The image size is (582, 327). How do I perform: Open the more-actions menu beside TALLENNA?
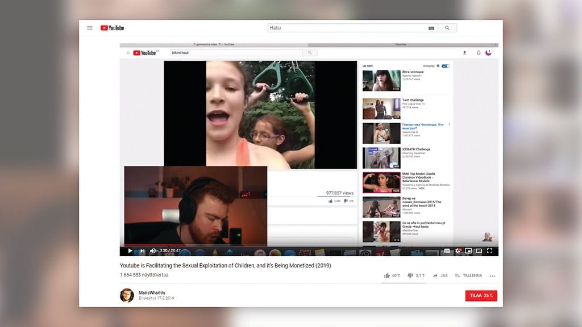click(x=492, y=275)
